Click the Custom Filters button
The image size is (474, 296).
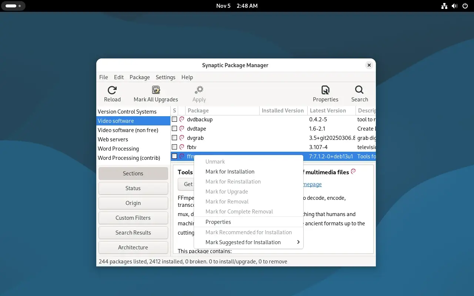coord(133,218)
